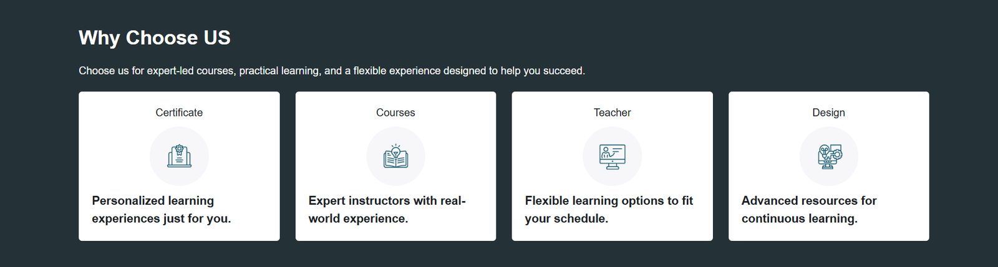Click the "Why Choose US" heading
The height and width of the screenshot is (267, 998).
tap(154, 38)
